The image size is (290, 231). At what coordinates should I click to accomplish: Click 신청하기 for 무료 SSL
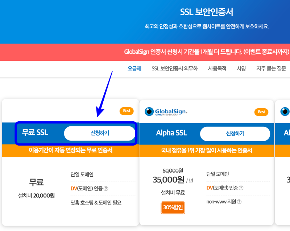pos(100,133)
